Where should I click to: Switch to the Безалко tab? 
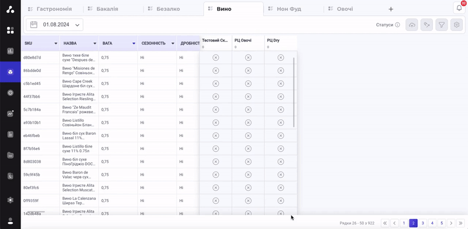[x=168, y=9]
